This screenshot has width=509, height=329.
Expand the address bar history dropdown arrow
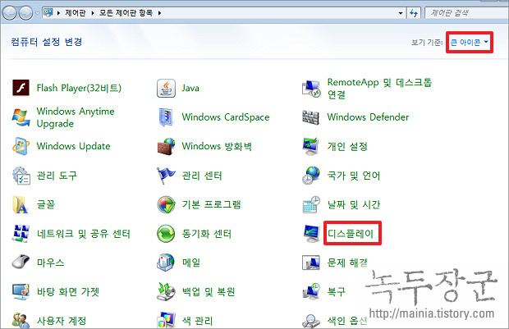(401, 13)
